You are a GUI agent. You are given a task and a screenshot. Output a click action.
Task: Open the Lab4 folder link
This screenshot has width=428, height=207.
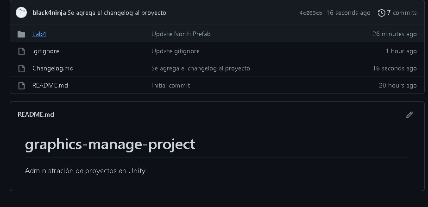pos(39,34)
